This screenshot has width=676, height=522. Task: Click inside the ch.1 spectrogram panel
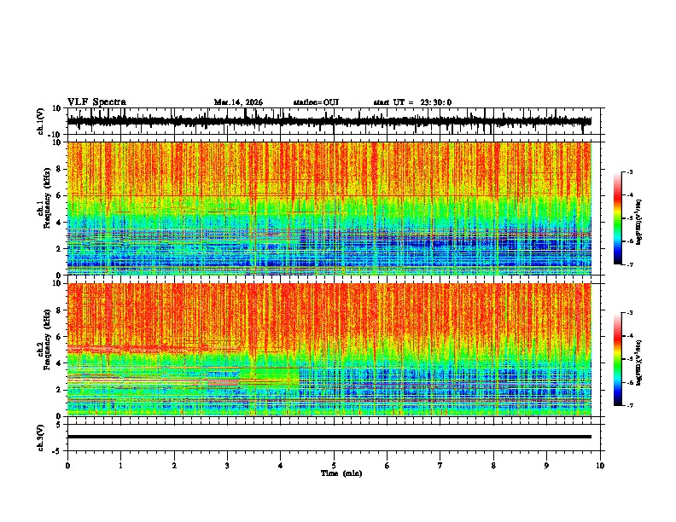(329, 208)
